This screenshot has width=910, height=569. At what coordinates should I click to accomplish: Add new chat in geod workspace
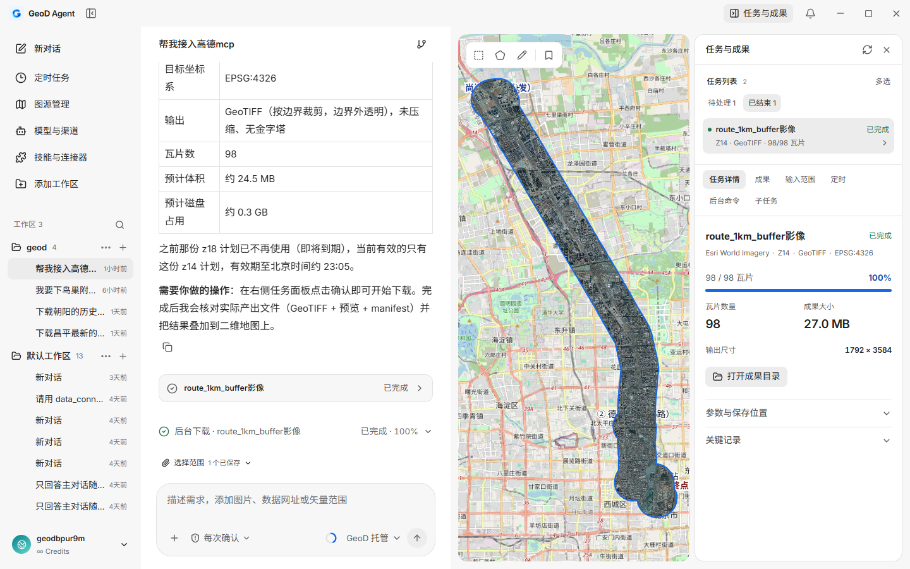(123, 247)
